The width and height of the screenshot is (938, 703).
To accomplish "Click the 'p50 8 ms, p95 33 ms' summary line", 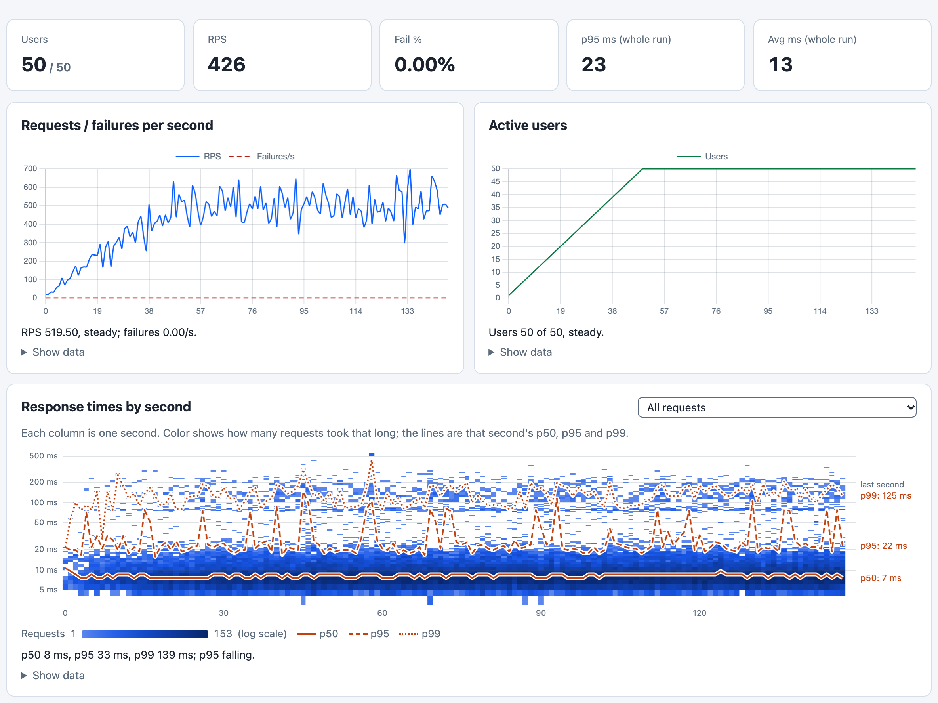I will point(138,655).
